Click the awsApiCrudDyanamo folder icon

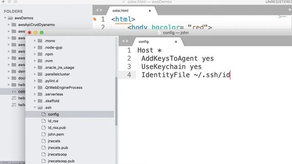pyautogui.click(x=14, y=25)
